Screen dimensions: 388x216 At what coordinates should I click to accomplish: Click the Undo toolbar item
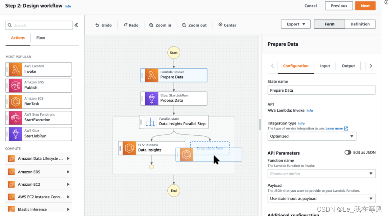103,25
